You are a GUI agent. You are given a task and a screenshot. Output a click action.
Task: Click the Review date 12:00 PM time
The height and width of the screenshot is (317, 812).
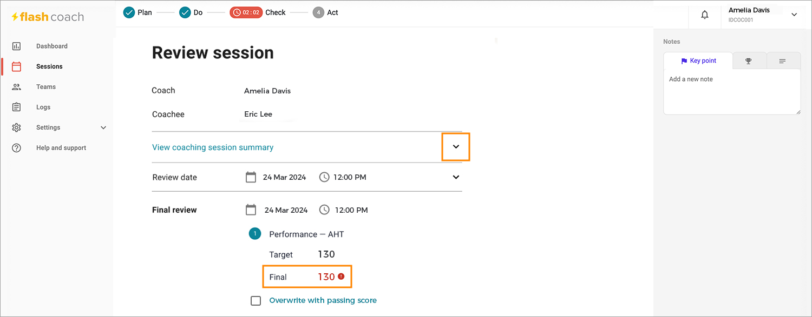click(x=350, y=177)
